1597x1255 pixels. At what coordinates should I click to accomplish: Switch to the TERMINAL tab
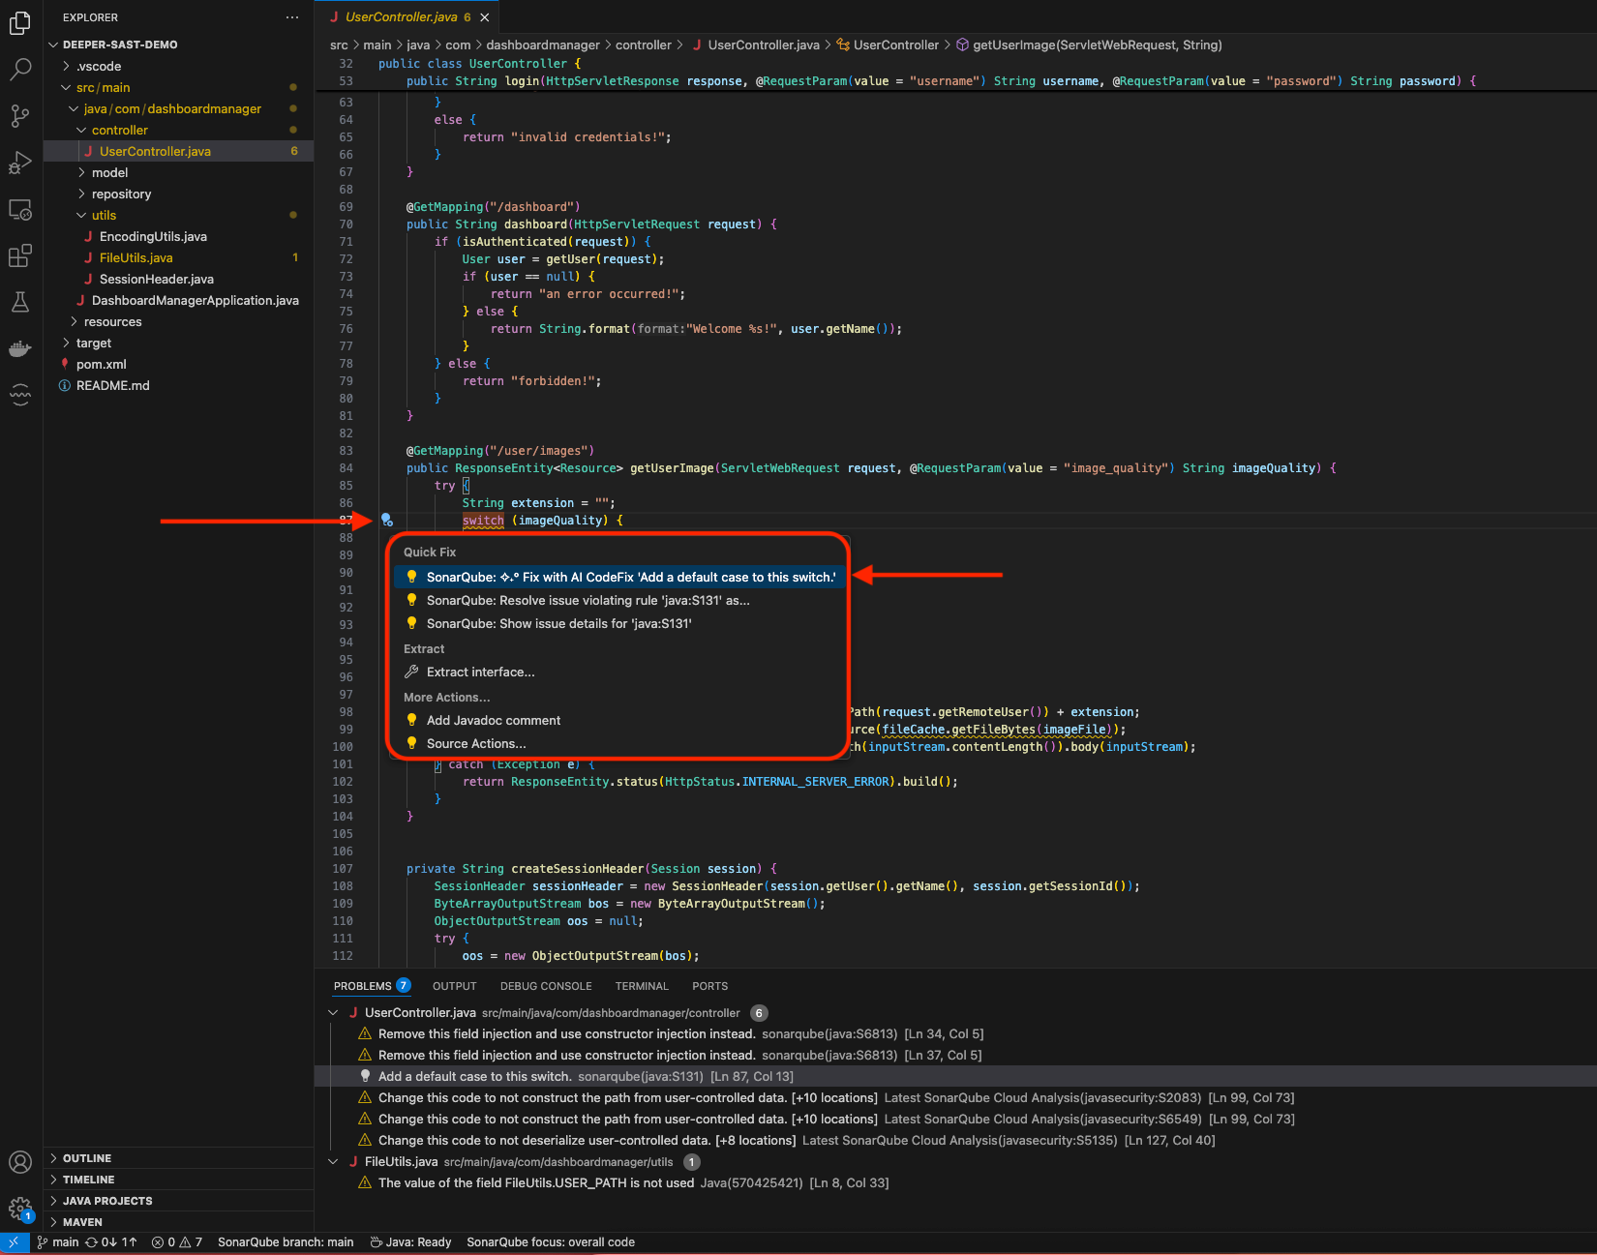click(x=642, y=985)
